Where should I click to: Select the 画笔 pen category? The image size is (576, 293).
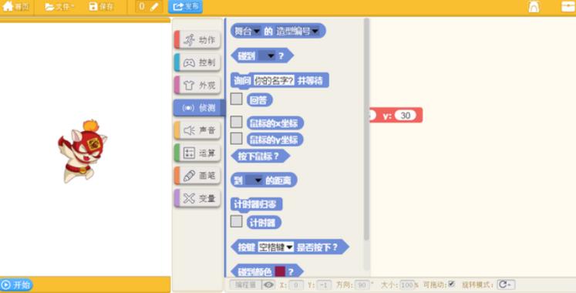(x=197, y=176)
